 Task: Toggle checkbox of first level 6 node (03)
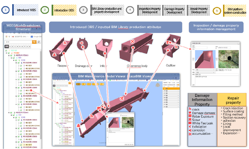point(19,79)
